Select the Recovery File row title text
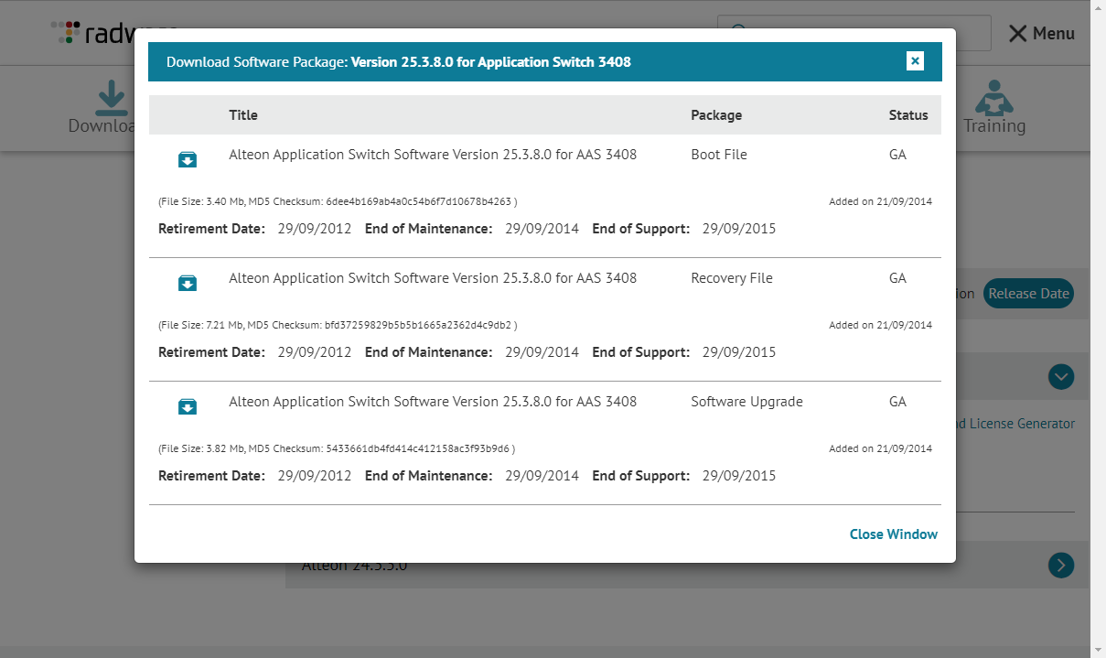The width and height of the screenshot is (1106, 658). pyautogui.click(x=433, y=278)
